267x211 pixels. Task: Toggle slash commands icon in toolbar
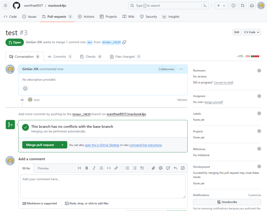tap(183, 168)
